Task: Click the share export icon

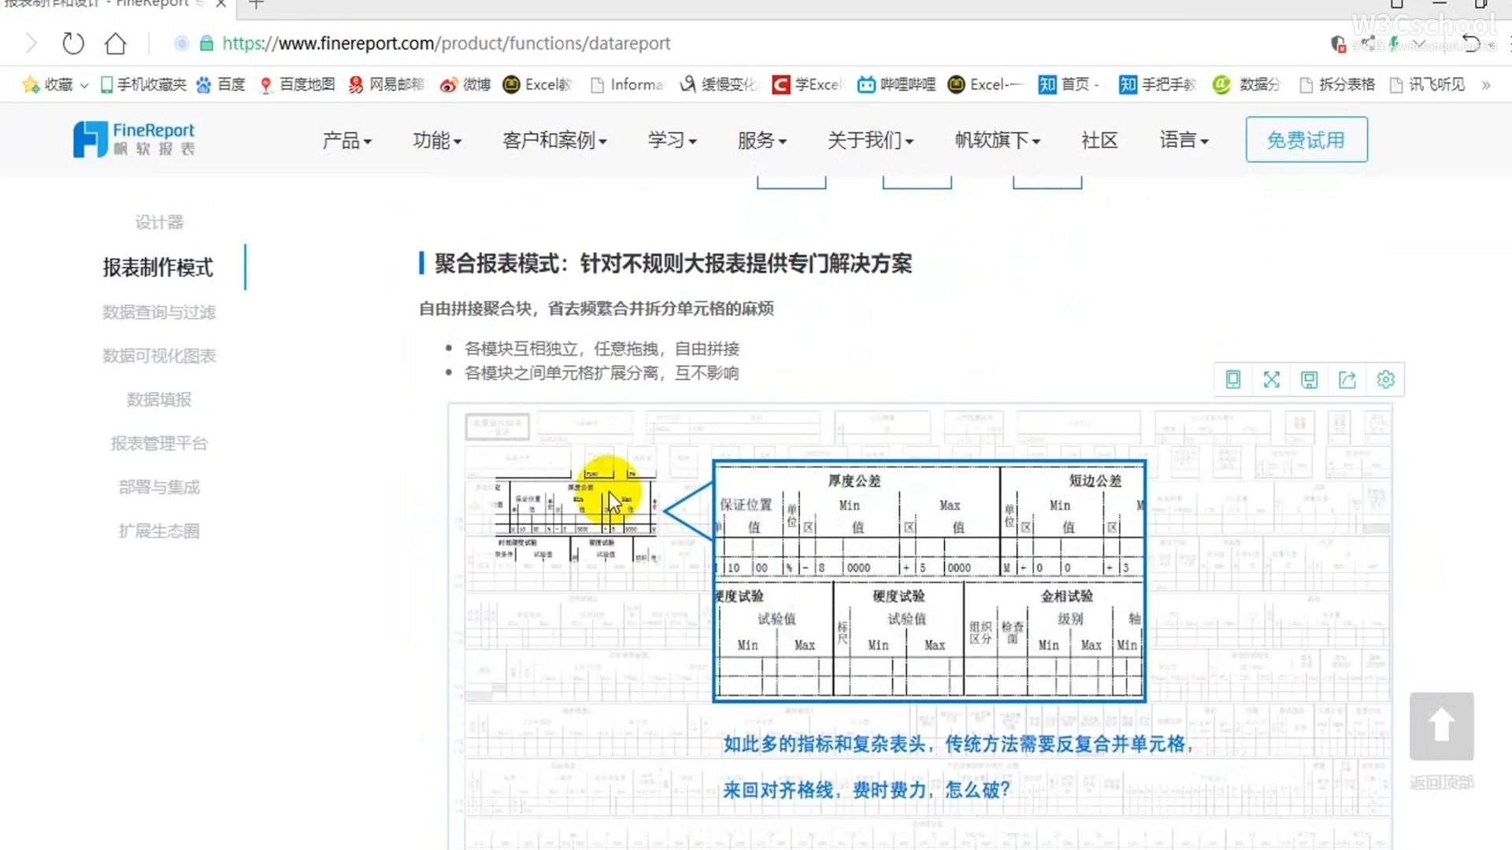Action: click(x=1347, y=380)
